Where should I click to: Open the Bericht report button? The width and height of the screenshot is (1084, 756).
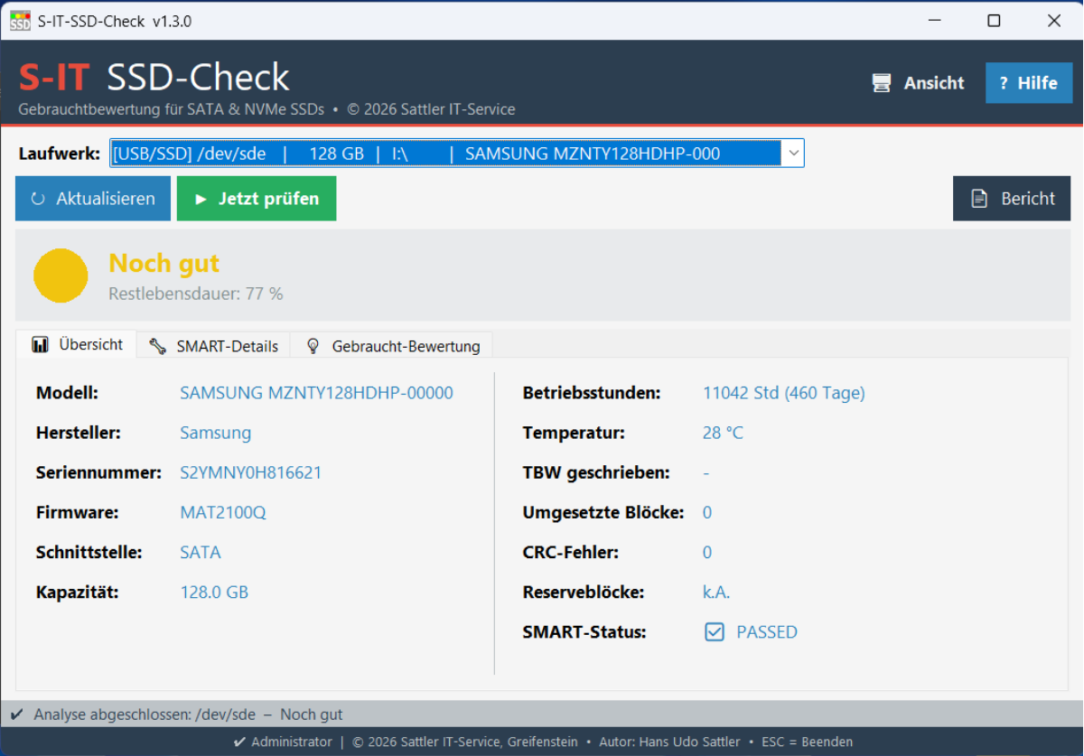point(1012,199)
